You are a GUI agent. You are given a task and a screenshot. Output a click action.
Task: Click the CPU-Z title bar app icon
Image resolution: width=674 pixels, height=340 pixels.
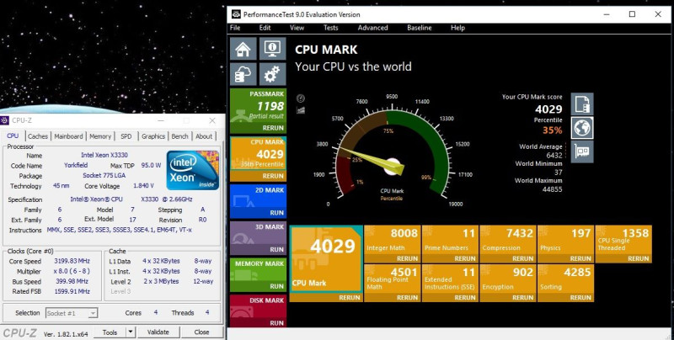click(x=5, y=120)
